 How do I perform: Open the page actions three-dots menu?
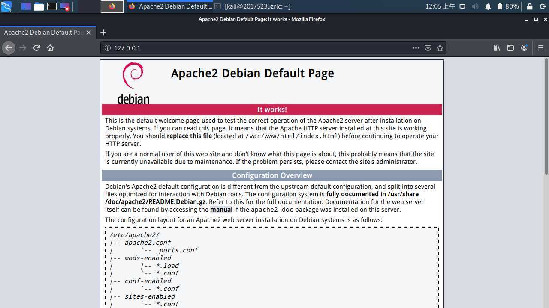[x=416, y=48]
